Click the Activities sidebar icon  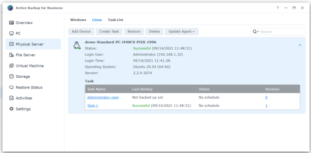pyautogui.click(x=11, y=98)
